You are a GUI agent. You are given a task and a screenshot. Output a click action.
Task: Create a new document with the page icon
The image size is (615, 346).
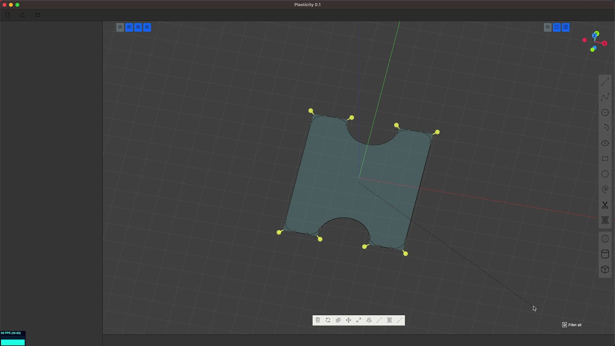(7, 15)
